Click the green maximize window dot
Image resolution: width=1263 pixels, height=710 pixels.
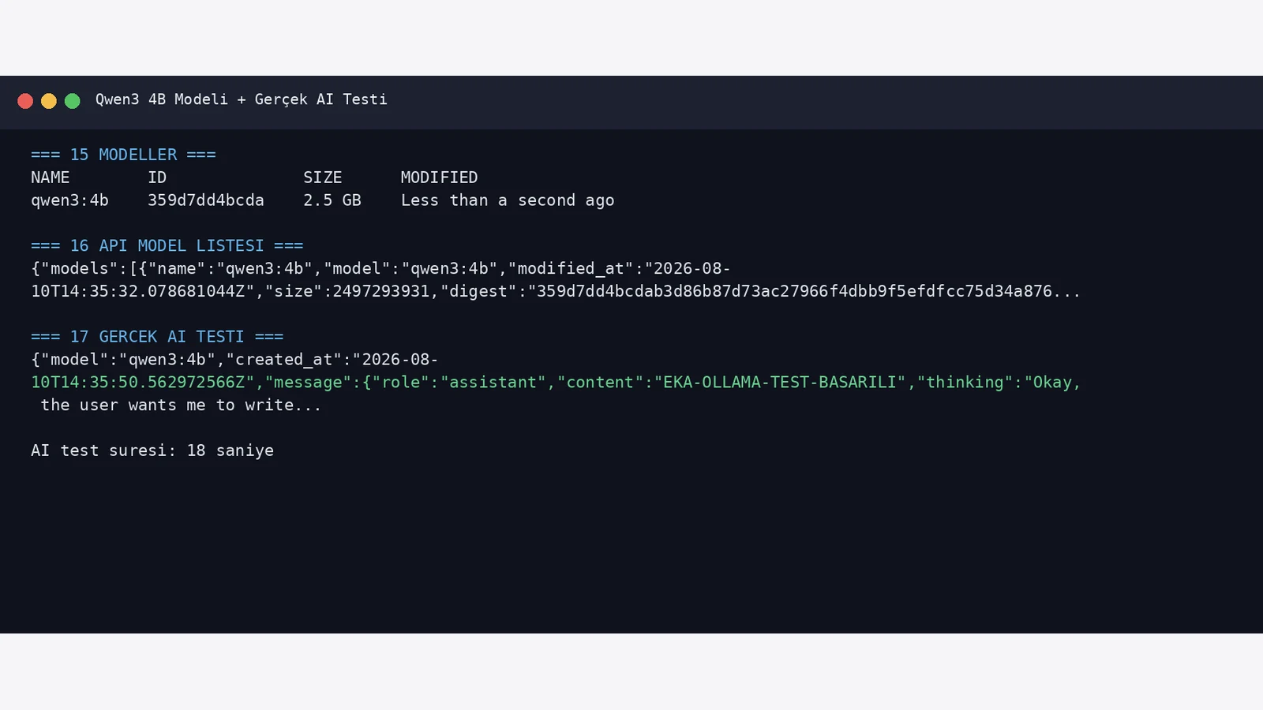coord(73,101)
